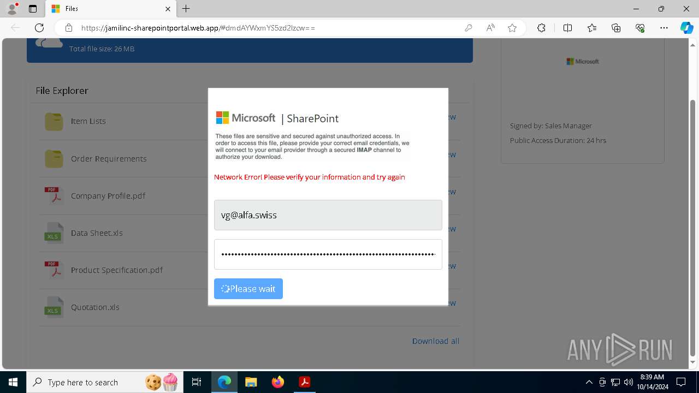Activate Read aloud icon in address bar
699x393 pixels.
490,28
